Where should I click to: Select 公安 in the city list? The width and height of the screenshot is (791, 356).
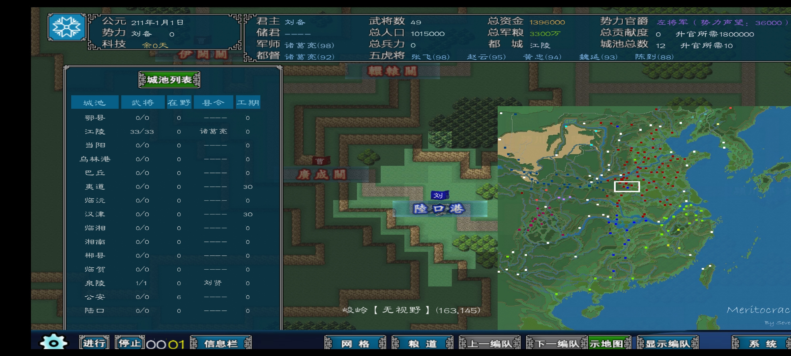click(95, 297)
